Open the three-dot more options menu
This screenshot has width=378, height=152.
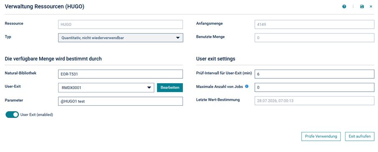pyautogui.click(x=353, y=7)
